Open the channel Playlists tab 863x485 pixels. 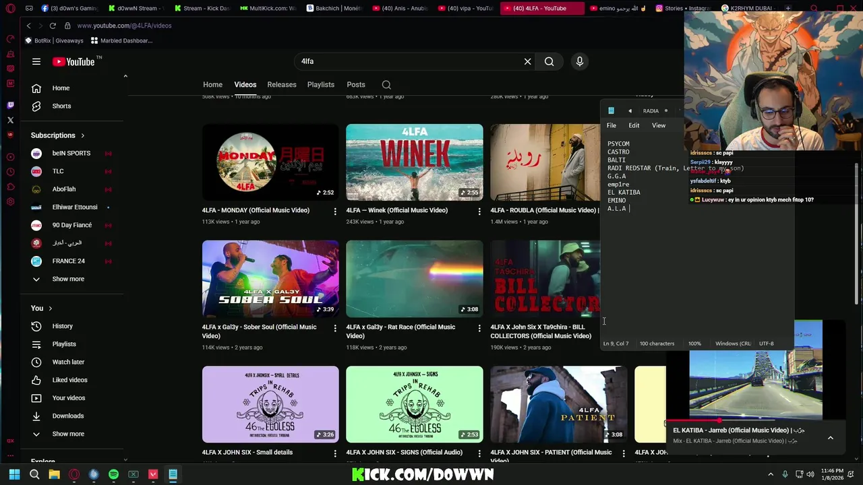[321, 85]
